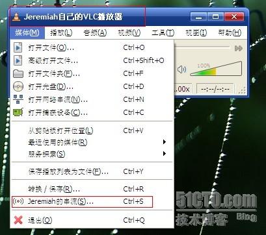
Task: Click the playback seek bar track
Action: pyautogui.click(x=202, y=47)
